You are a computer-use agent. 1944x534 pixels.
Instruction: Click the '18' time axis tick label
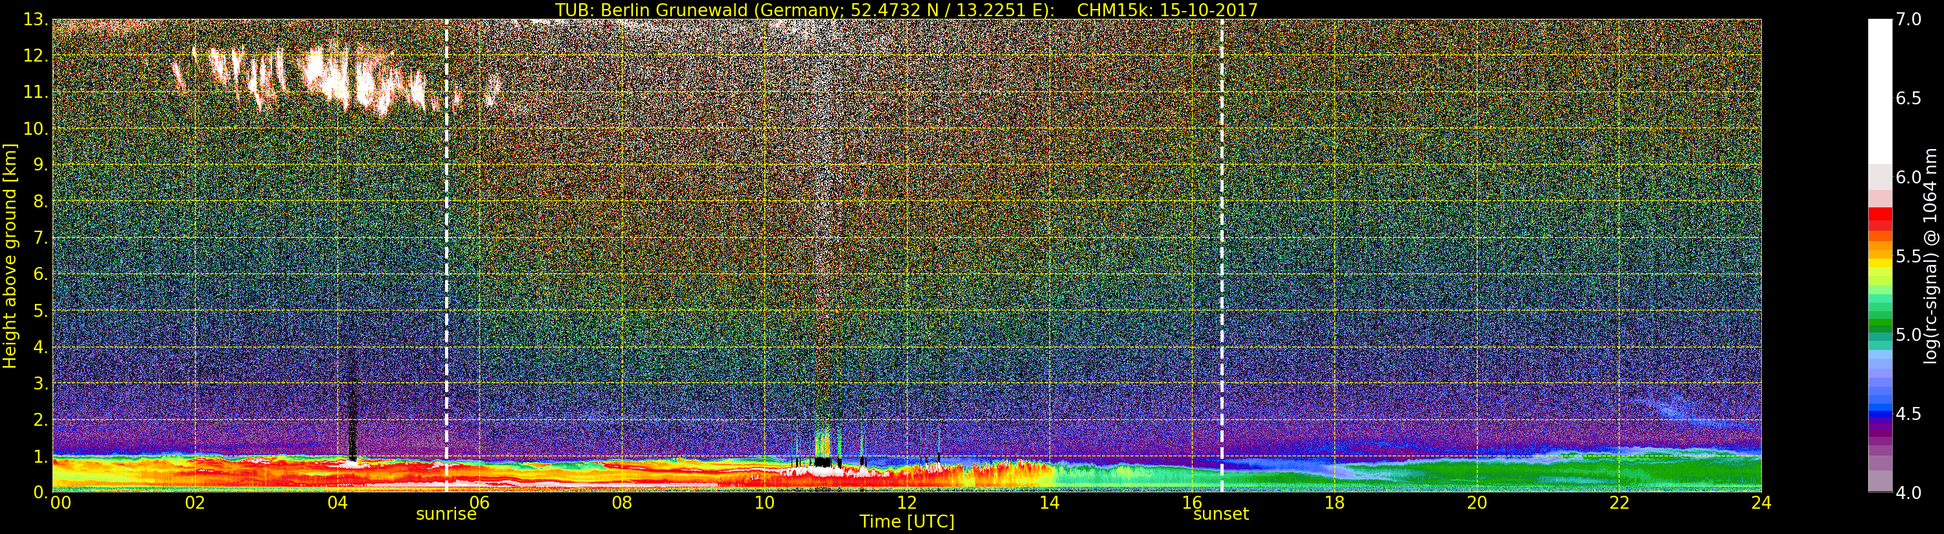(1334, 503)
